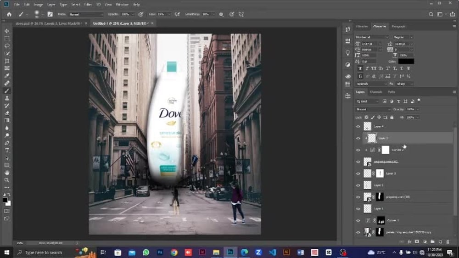Select the Hand tool
Screen dimensions: 459x258
pos(7,173)
